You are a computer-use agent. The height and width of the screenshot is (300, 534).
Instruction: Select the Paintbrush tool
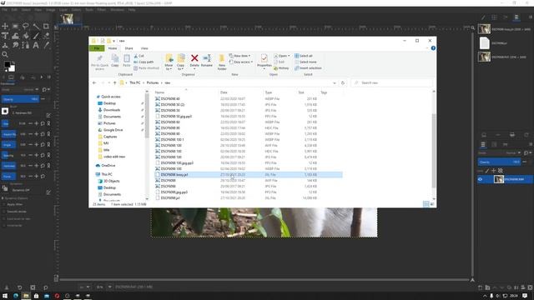click(36, 36)
